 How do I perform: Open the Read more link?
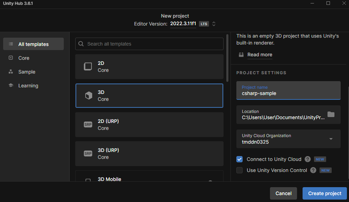(260, 55)
